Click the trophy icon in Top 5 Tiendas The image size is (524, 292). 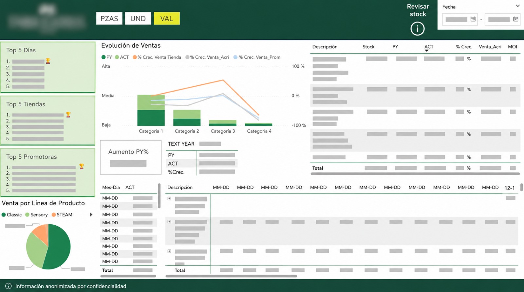[x=68, y=114]
